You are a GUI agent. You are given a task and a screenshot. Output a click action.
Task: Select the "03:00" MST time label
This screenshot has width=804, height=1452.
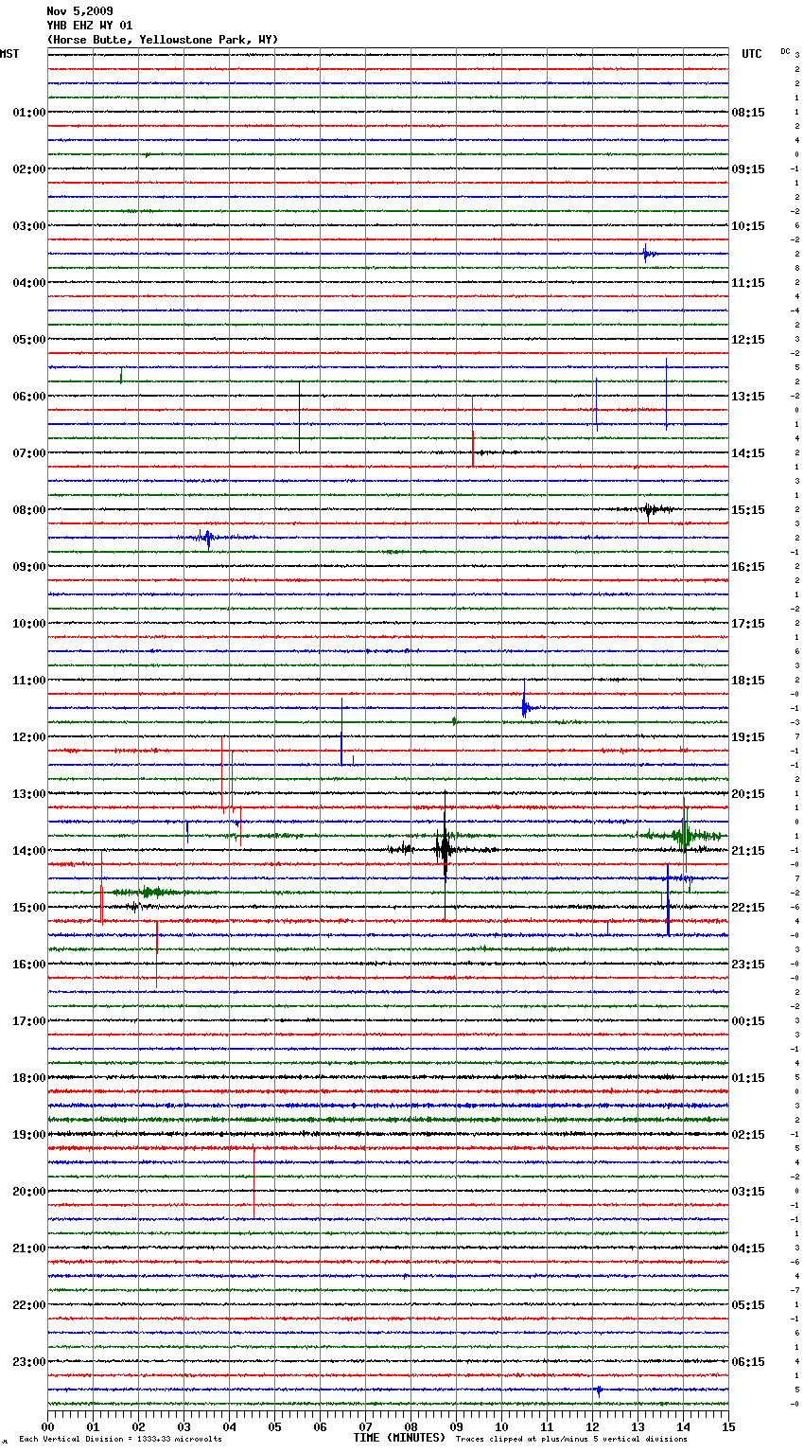[29, 226]
